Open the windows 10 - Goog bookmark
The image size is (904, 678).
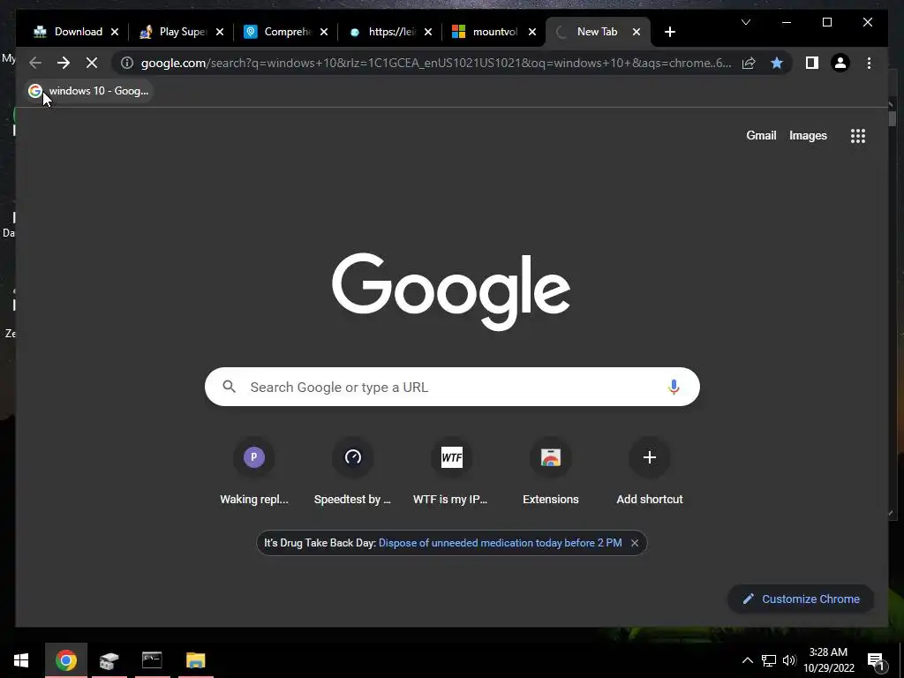[x=89, y=91]
